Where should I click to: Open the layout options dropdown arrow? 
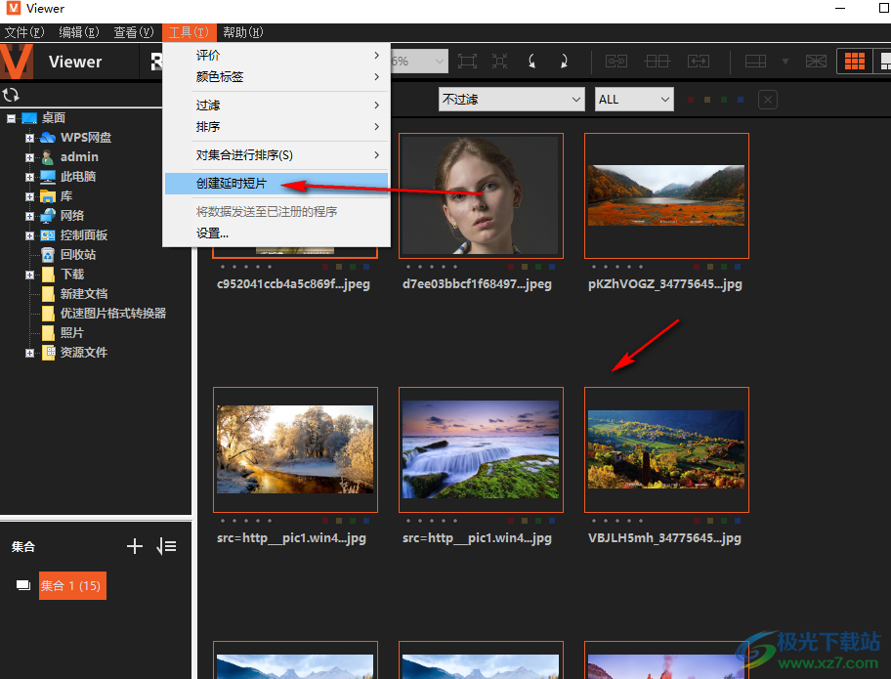pyautogui.click(x=785, y=61)
